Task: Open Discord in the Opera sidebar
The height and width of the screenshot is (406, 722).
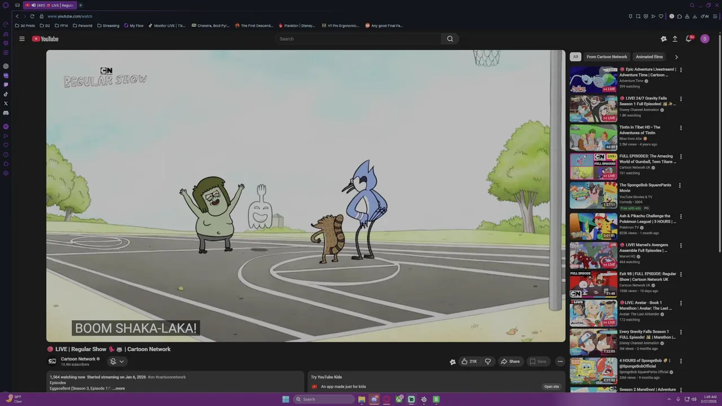Action: coord(6,113)
